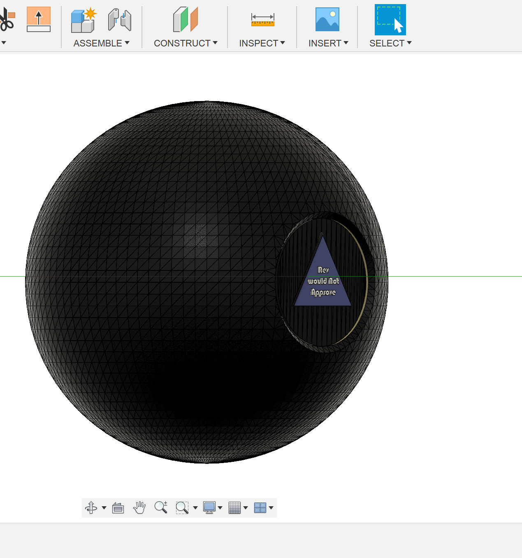522x558 pixels.
Task: Select the Zoom magnifier with plus-minus
Action: coord(161,507)
